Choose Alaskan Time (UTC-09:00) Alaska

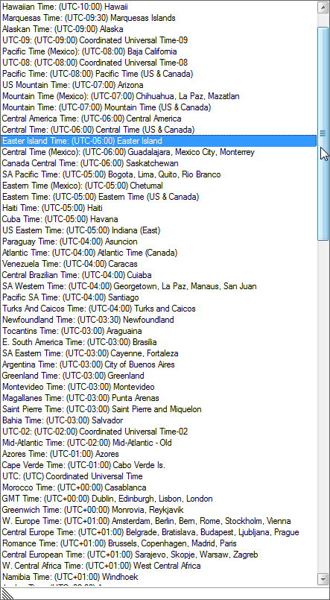[x=159, y=29]
